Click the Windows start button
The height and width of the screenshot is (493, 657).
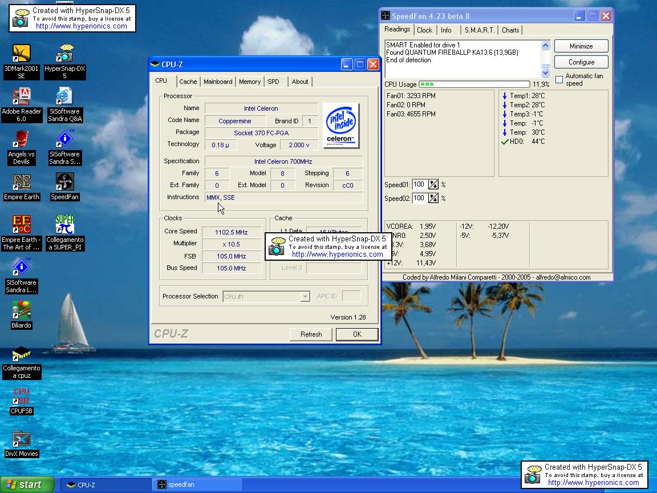27,484
